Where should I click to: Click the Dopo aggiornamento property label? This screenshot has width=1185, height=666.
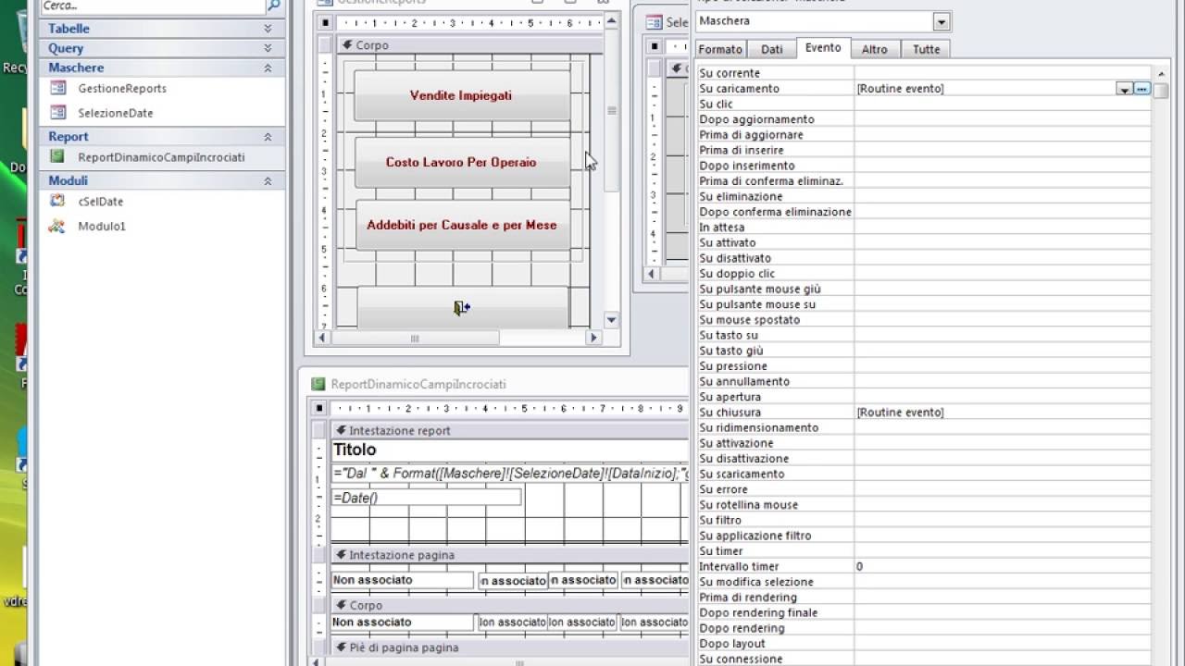click(757, 119)
